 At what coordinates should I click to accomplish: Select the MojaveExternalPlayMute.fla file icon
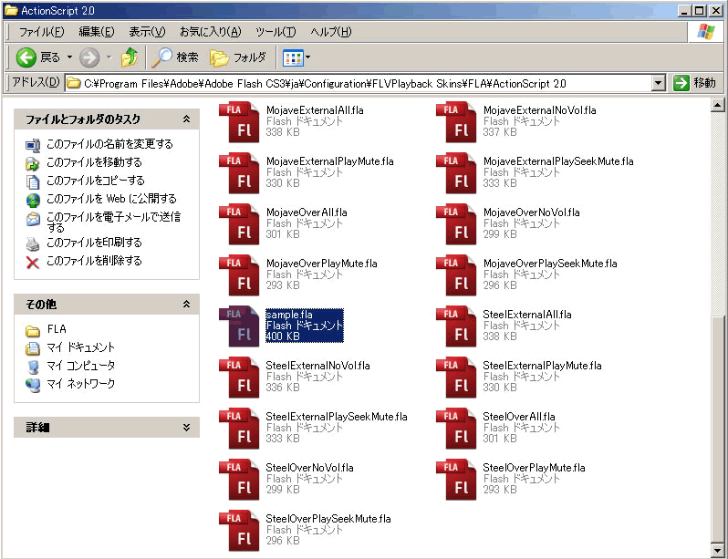(239, 173)
